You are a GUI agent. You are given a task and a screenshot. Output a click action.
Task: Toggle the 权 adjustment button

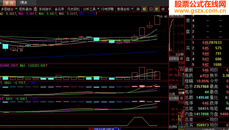[x=157, y=9]
